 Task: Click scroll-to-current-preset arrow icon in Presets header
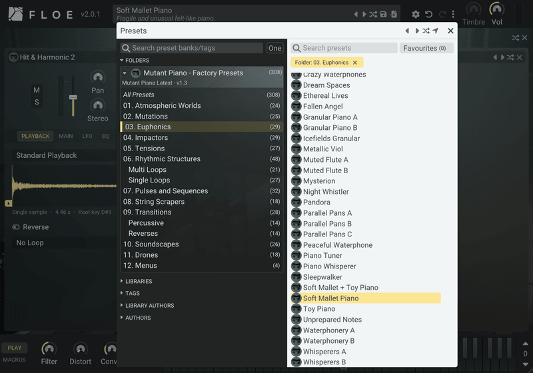[436, 31]
